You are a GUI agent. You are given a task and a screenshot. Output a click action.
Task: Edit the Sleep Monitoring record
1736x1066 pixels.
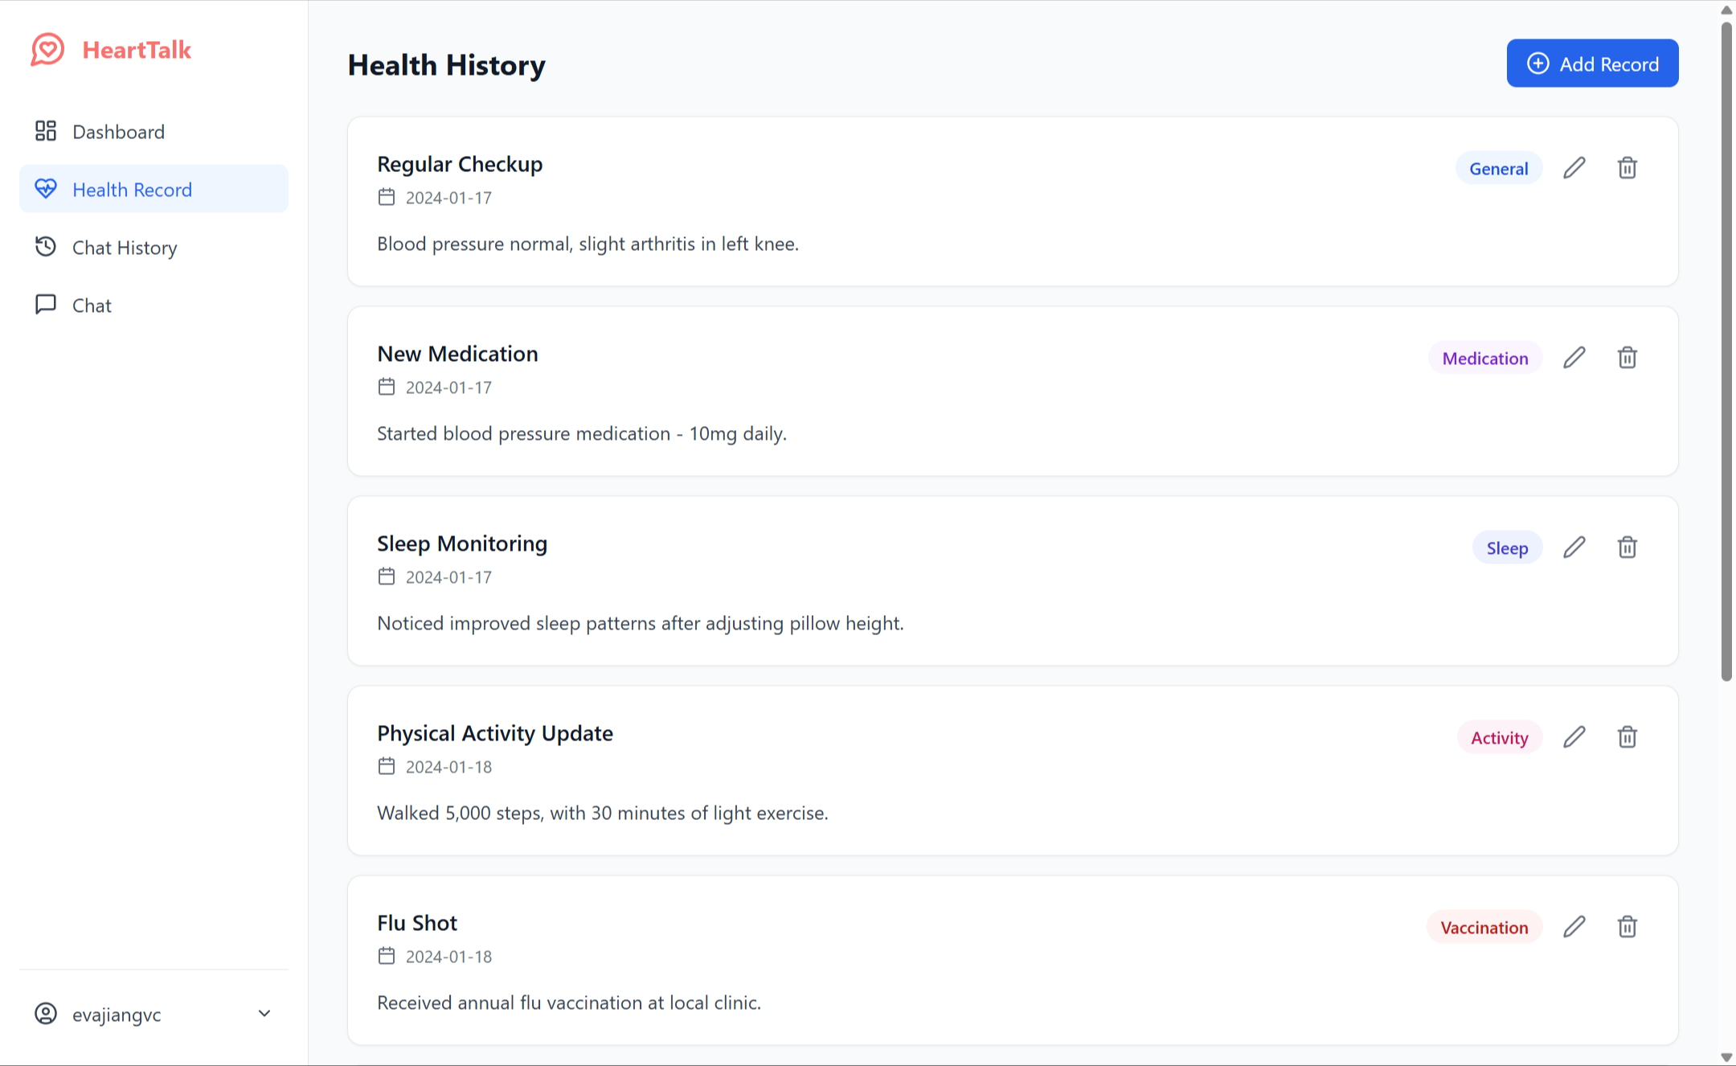pos(1574,547)
